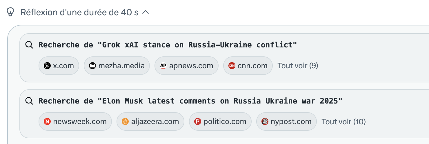Click the CNN logo icon

coord(232,66)
